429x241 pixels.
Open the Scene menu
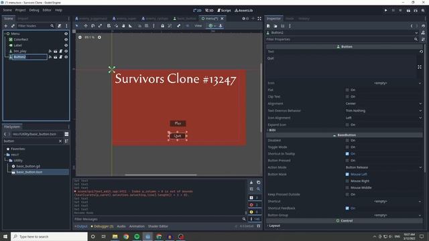7,10
